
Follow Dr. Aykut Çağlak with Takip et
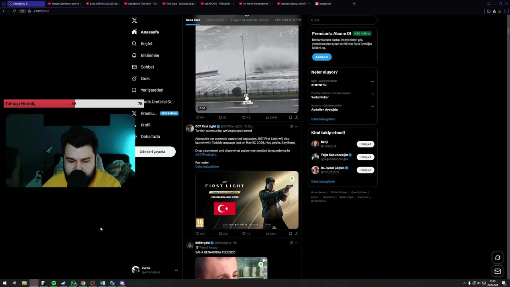click(365, 170)
